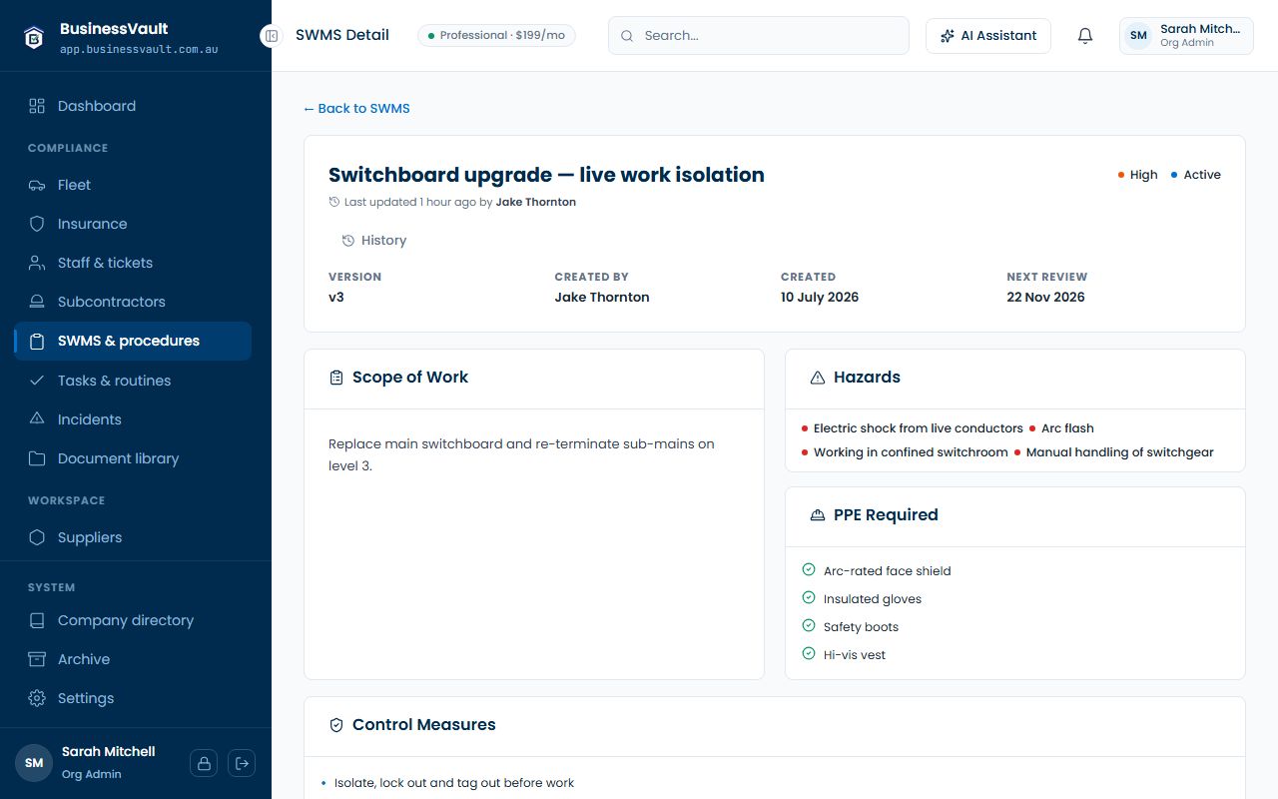Click the Subcontractors hard hat icon
Image resolution: width=1278 pixels, height=799 pixels.
[x=37, y=302]
